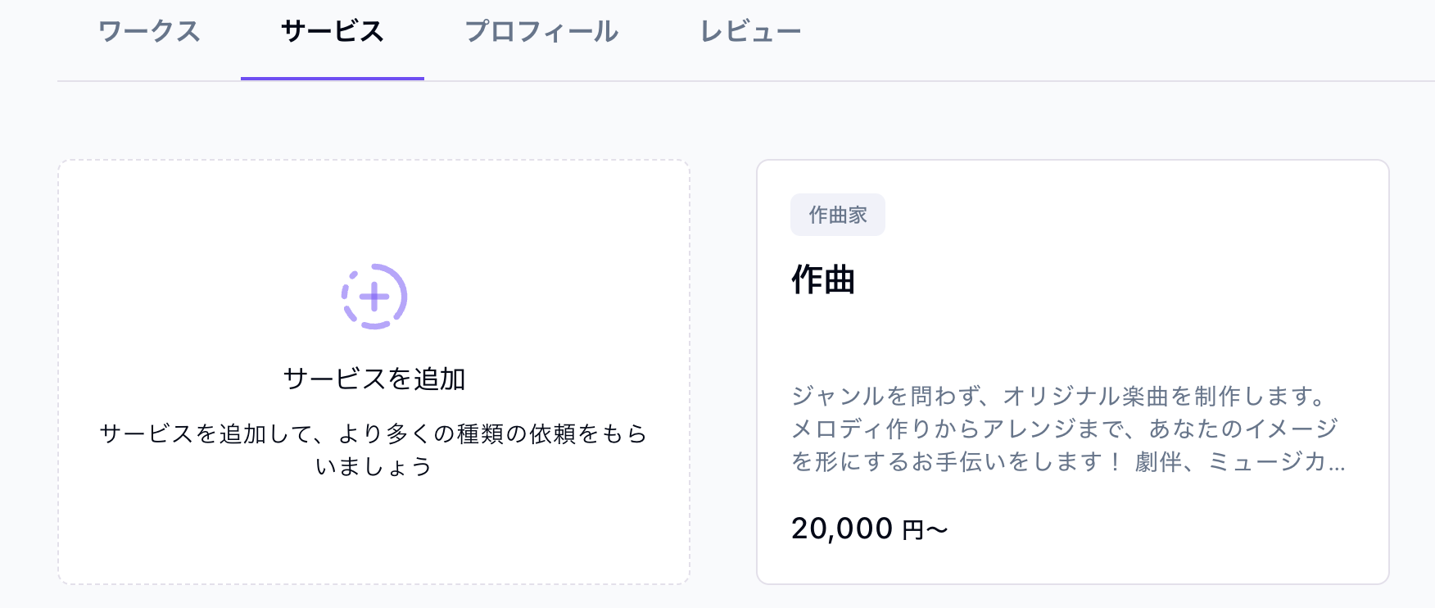
Task: Click the いましょう text line
Action: (373, 466)
